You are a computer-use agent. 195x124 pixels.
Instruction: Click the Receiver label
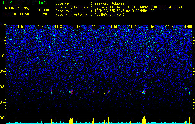pos(63,11)
